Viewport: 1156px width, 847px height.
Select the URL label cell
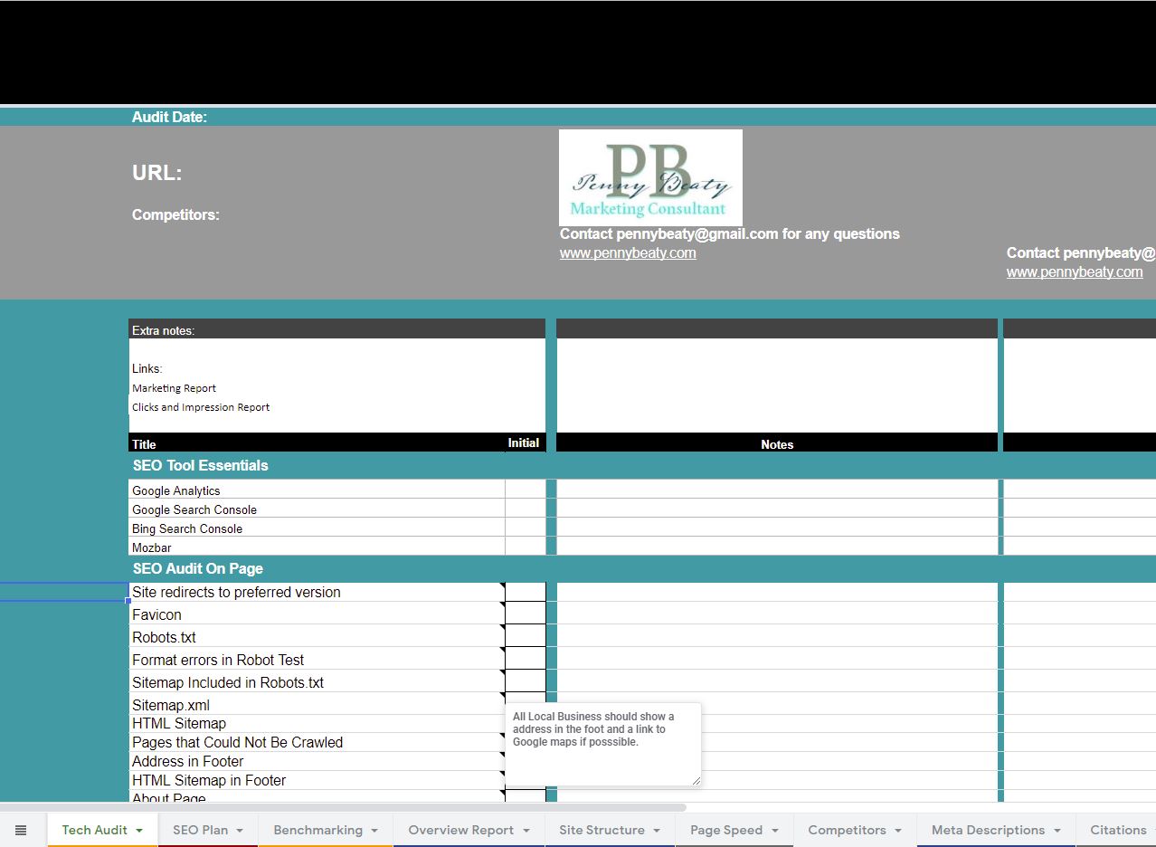click(156, 173)
